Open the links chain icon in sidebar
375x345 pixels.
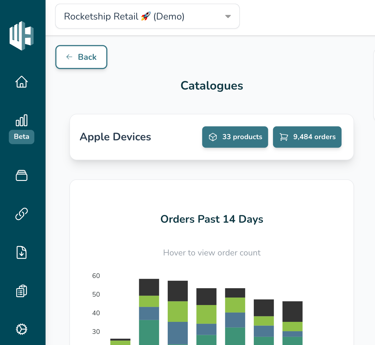tap(22, 214)
